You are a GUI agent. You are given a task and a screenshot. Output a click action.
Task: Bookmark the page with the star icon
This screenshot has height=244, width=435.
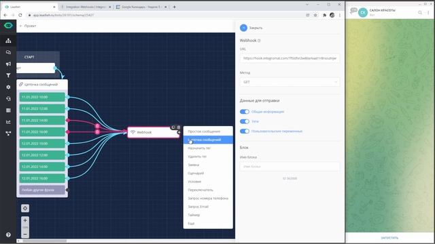coord(315,15)
